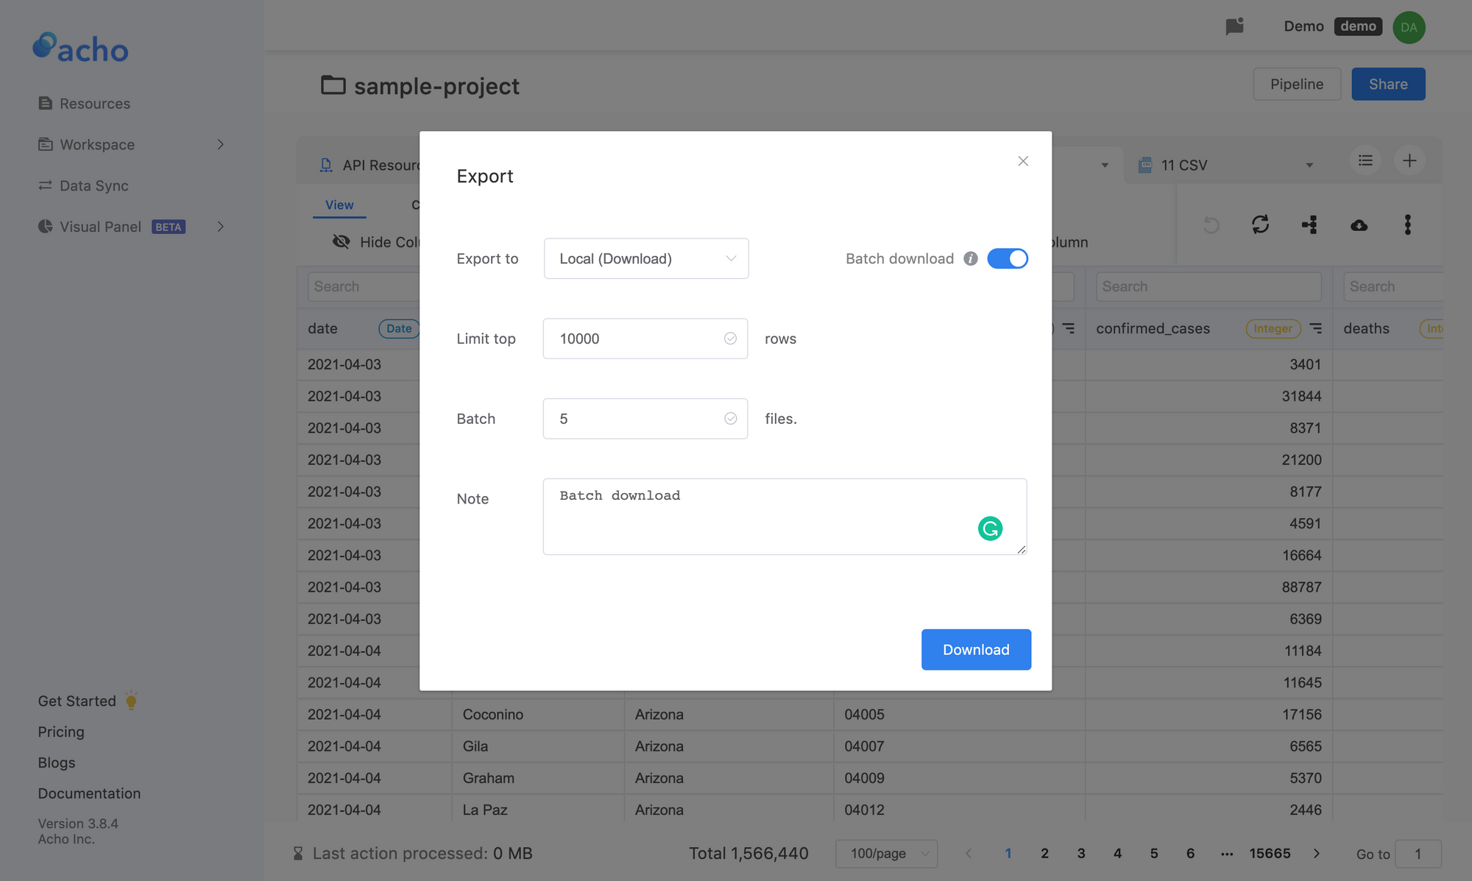Click the acho logo

81,47
